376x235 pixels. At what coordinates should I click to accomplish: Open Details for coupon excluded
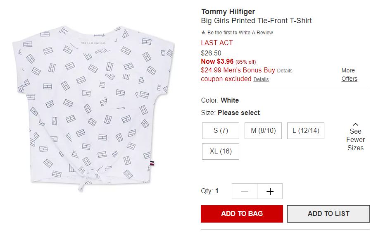(261, 79)
